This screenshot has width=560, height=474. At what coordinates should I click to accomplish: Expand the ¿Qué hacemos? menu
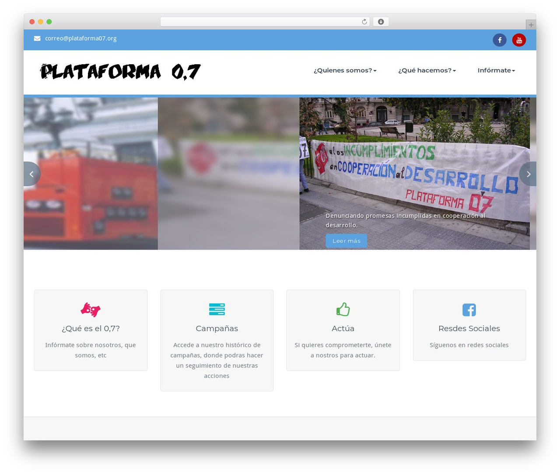(x=427, y=70)
